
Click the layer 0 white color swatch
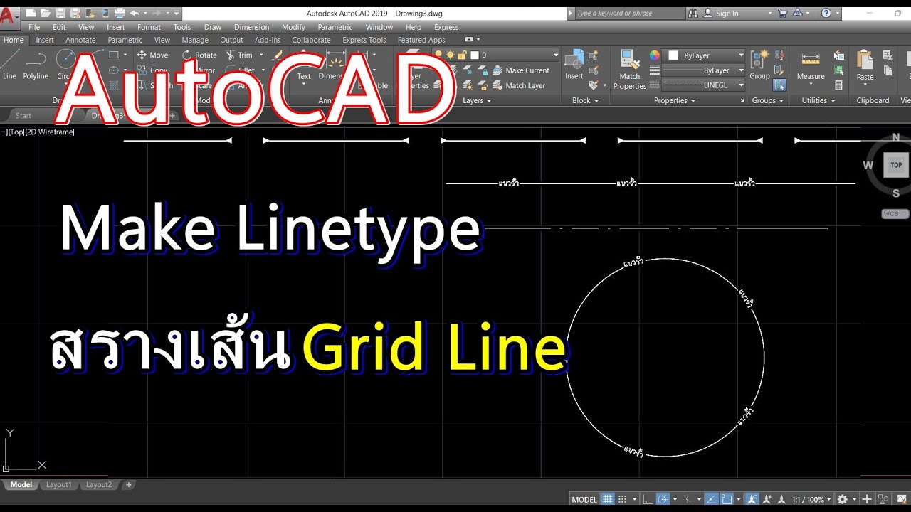coord(475,55)
